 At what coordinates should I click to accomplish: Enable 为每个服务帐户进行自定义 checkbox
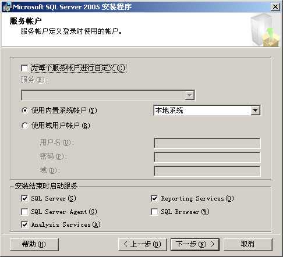[x=24, y=68]
